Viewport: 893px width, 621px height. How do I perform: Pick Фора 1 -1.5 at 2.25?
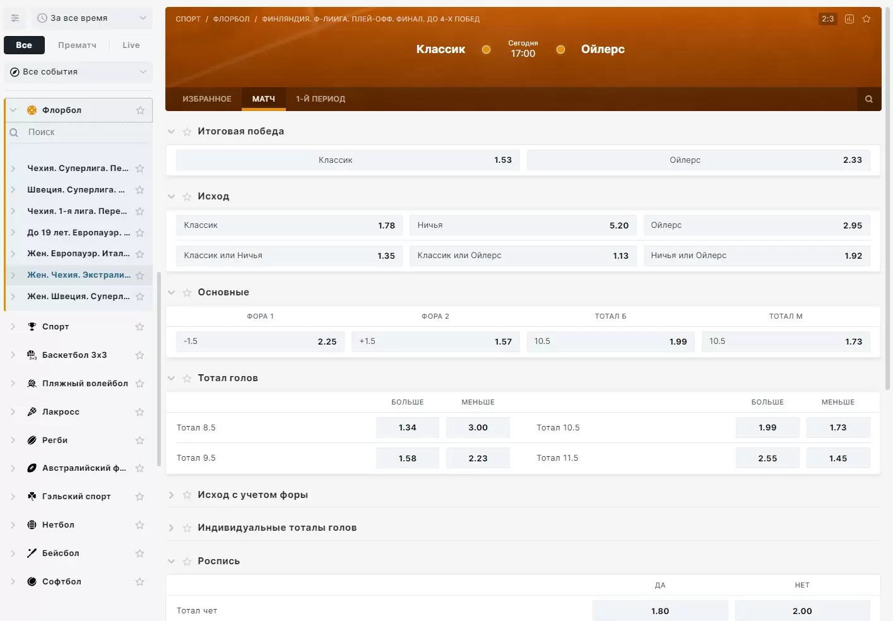pos(260,341)
